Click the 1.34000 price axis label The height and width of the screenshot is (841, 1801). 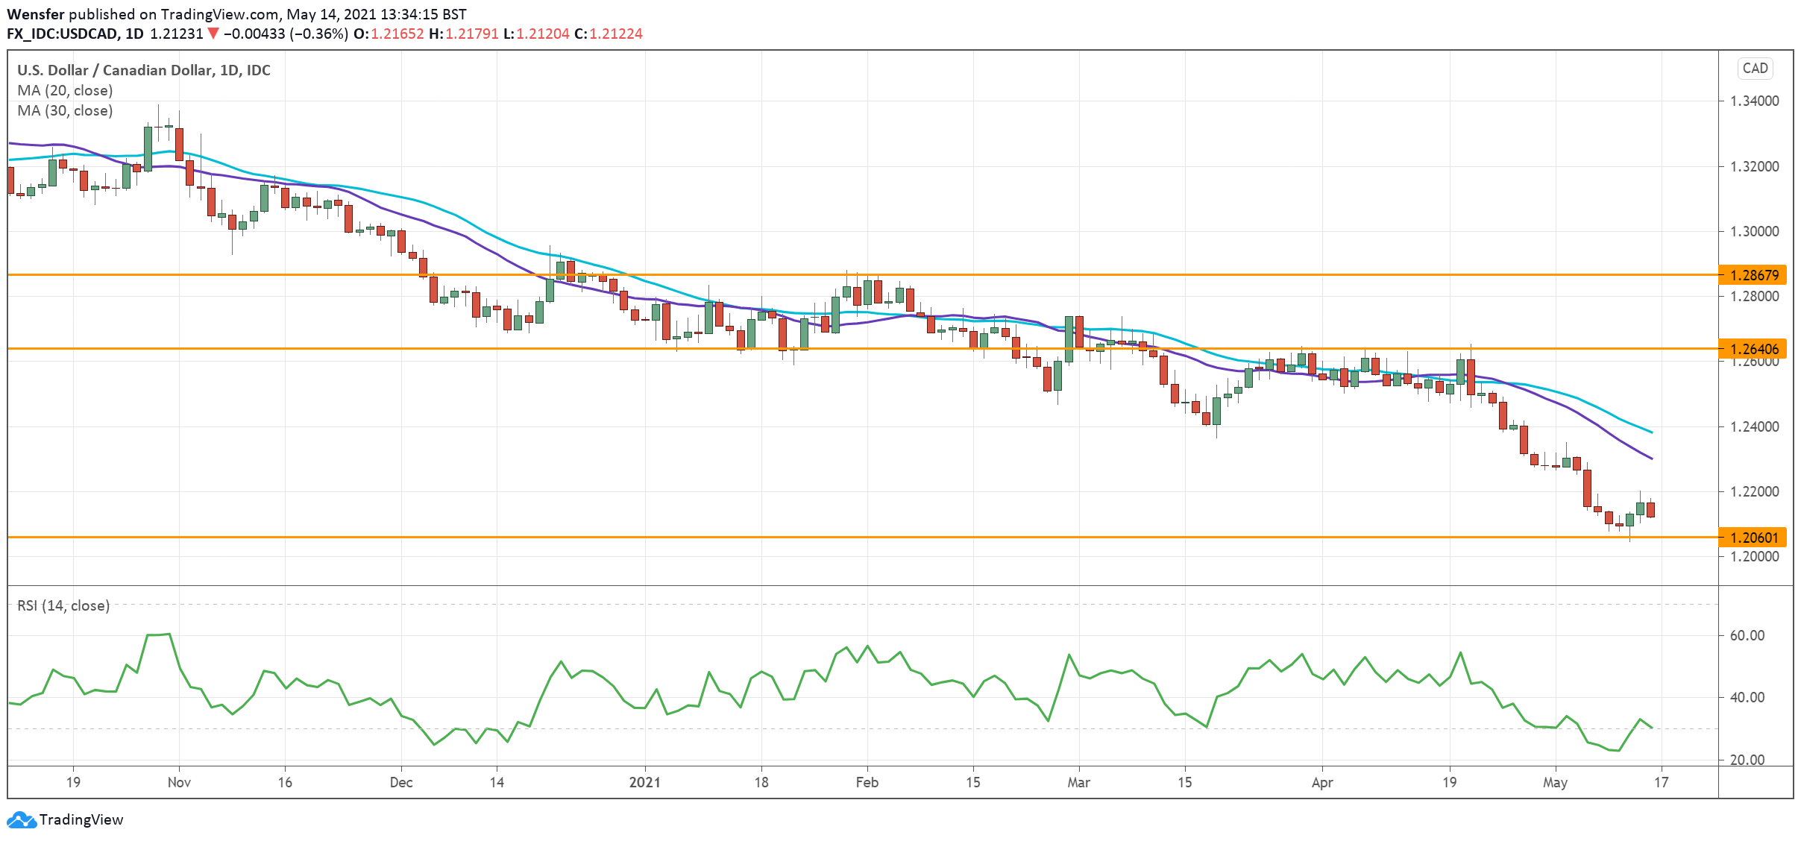point(1754,101)
